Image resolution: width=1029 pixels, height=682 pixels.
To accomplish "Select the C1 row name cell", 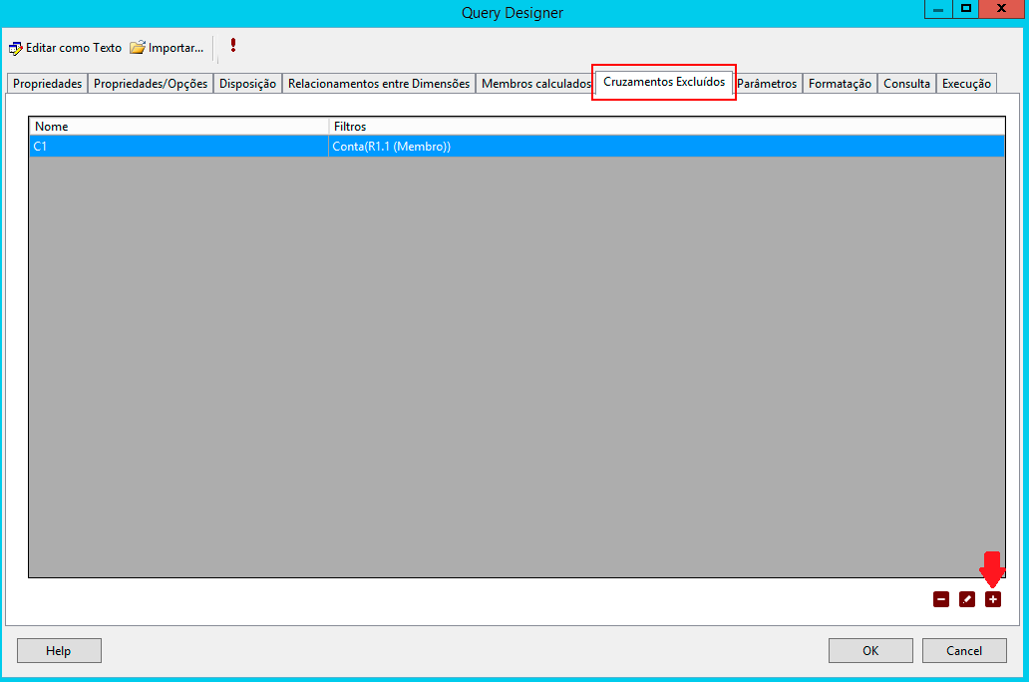I will click(178, 147).
